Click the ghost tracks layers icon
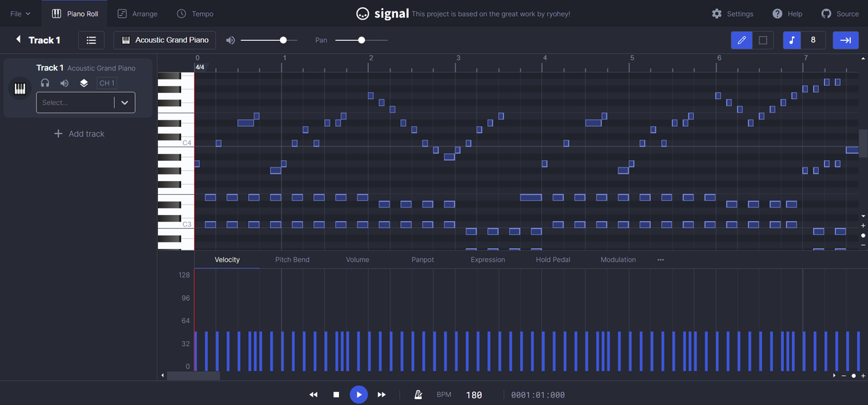This screenshot has height=405, width=868. [83, 83]
